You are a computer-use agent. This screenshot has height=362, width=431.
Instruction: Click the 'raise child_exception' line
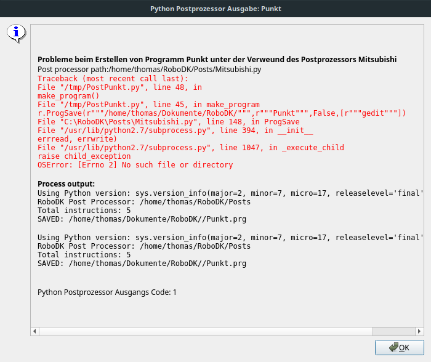(x=84, y=156)
